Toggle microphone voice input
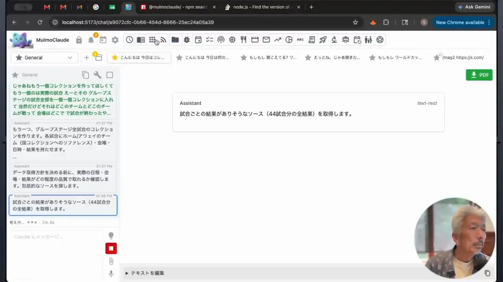The image size is (503, 282). point(111,274)
